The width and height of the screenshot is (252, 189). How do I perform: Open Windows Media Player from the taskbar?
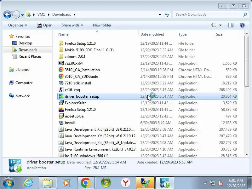coord(66,183)
